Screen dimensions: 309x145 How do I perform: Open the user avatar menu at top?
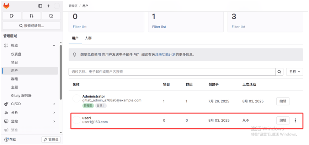[x=57, y=6]
